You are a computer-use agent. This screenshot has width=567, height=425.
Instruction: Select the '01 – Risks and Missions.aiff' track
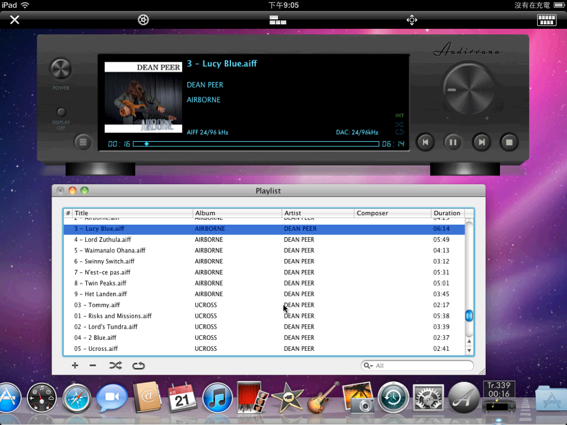[264, 316]
